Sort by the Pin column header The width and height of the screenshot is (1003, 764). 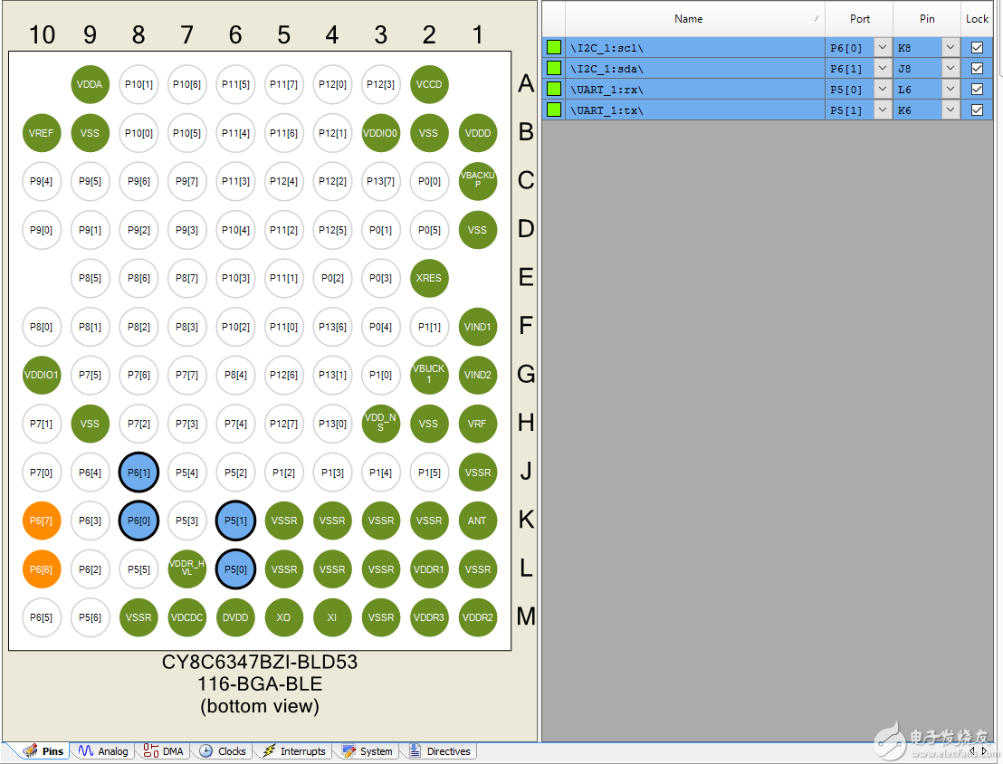point(927,18)
